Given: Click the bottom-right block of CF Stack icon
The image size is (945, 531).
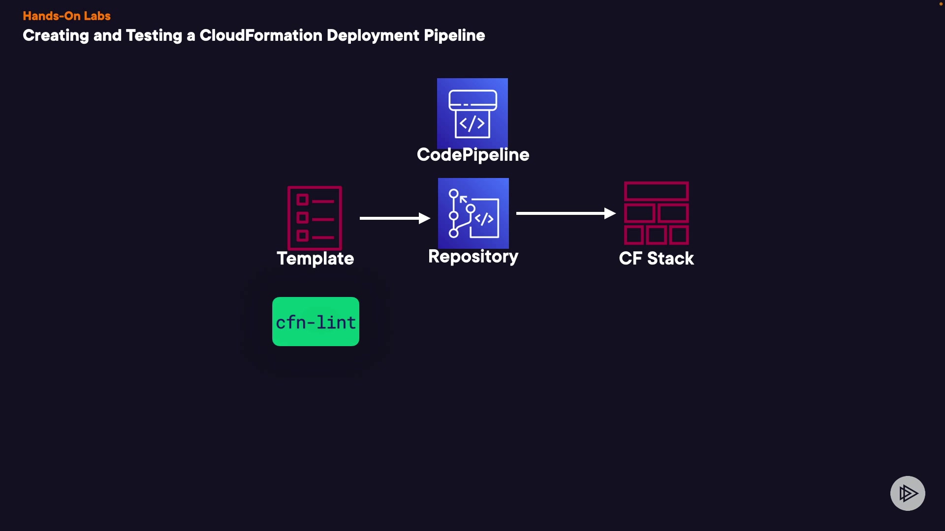Looking at the screenshot, I should click(x=679, y=235).
